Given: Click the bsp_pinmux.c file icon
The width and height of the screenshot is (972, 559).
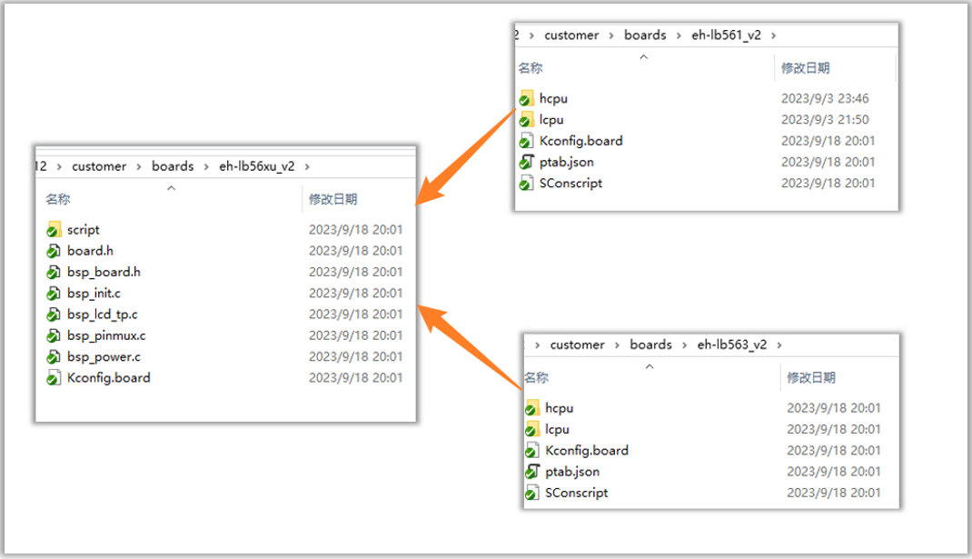Looking at the screenshot, I should pyautogui.click(x=54, y=335).
